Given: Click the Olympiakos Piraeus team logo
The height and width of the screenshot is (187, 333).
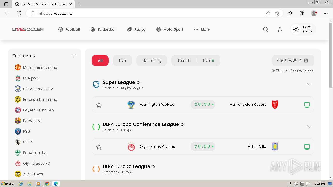Looking at the screenshot, I should click(131, 147).
